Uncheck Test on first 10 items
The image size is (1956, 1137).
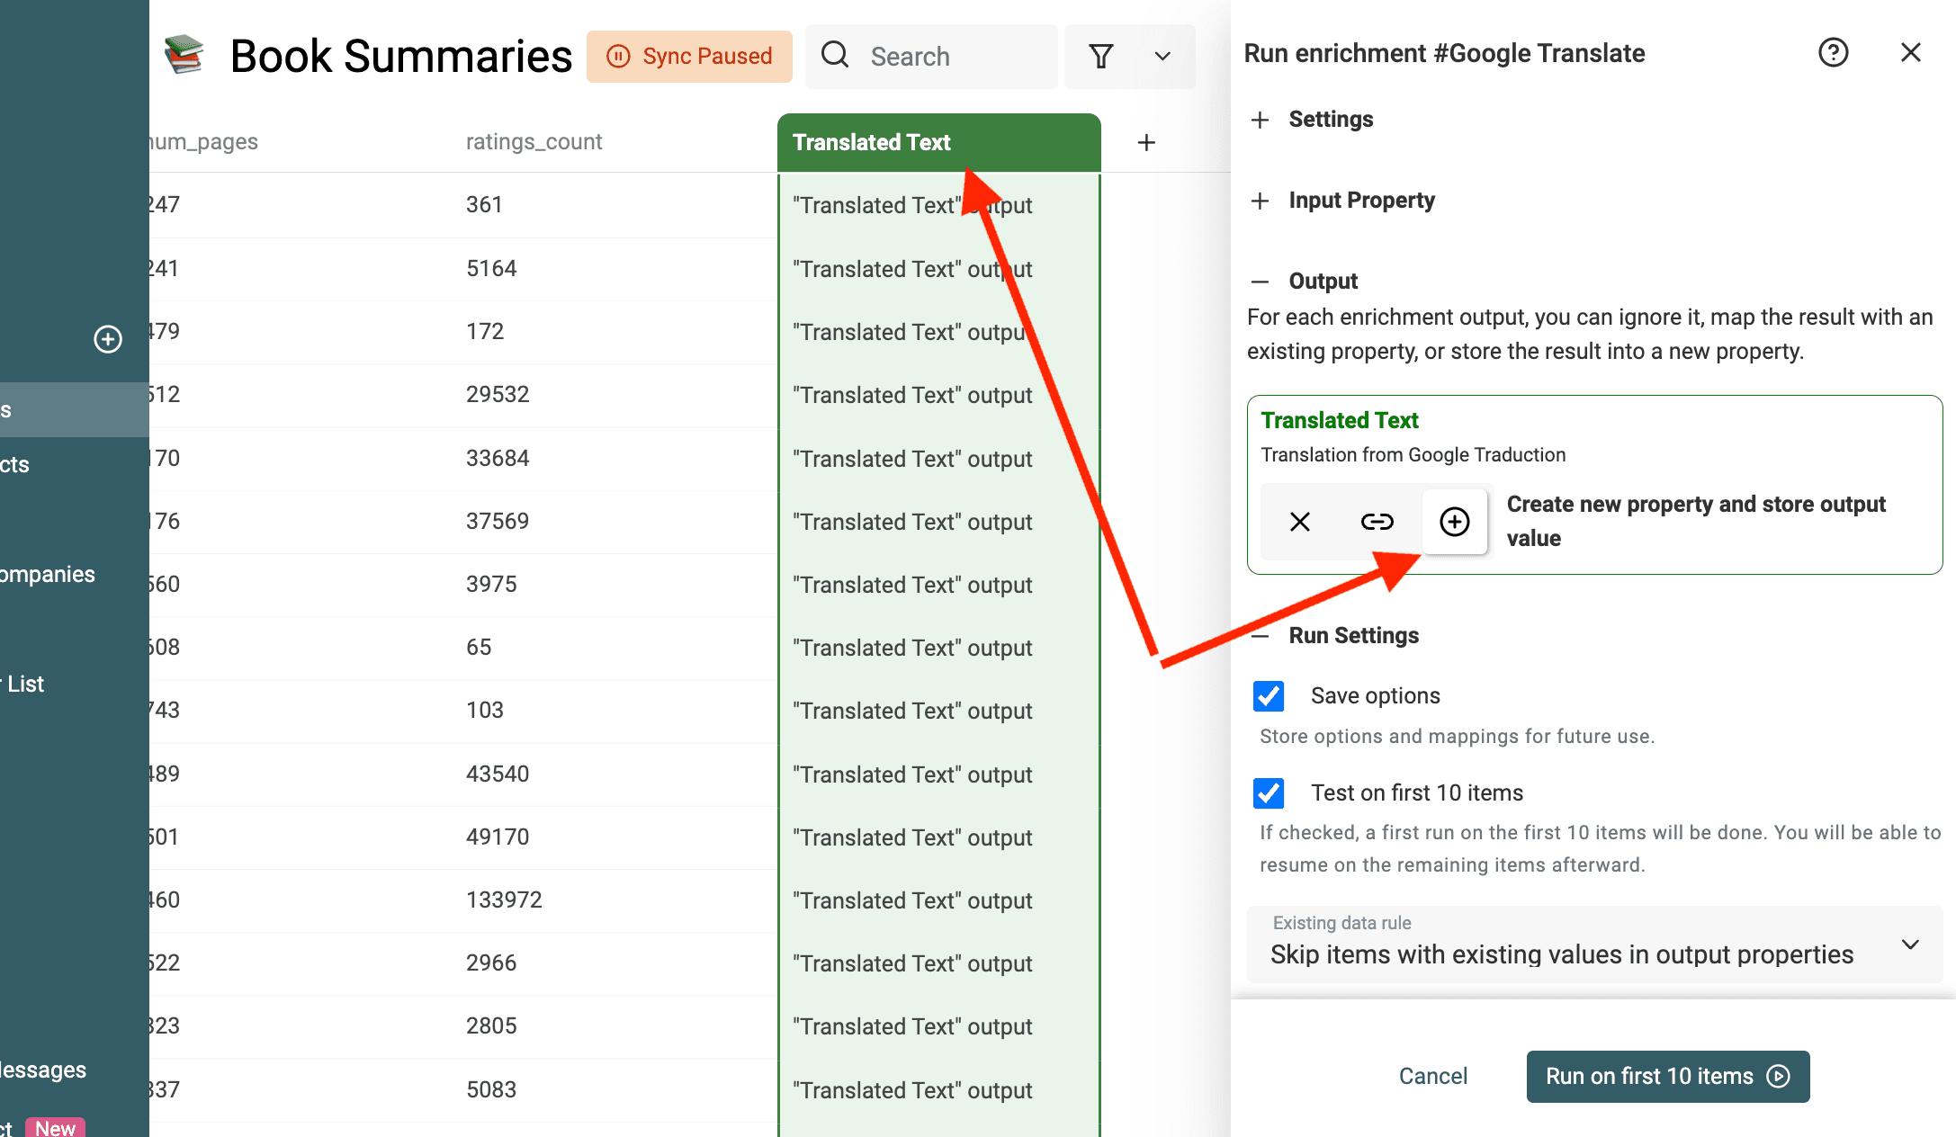tap(1269, 793)
